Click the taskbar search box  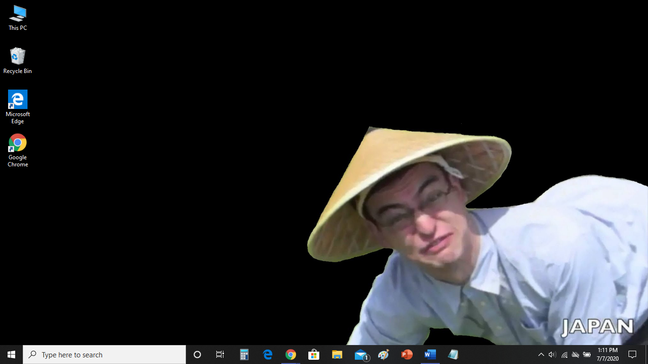click(x=104, y=355)
